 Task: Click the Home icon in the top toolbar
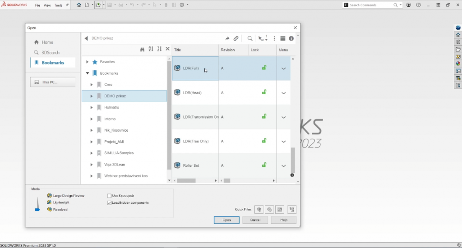[x=79, y=5]
